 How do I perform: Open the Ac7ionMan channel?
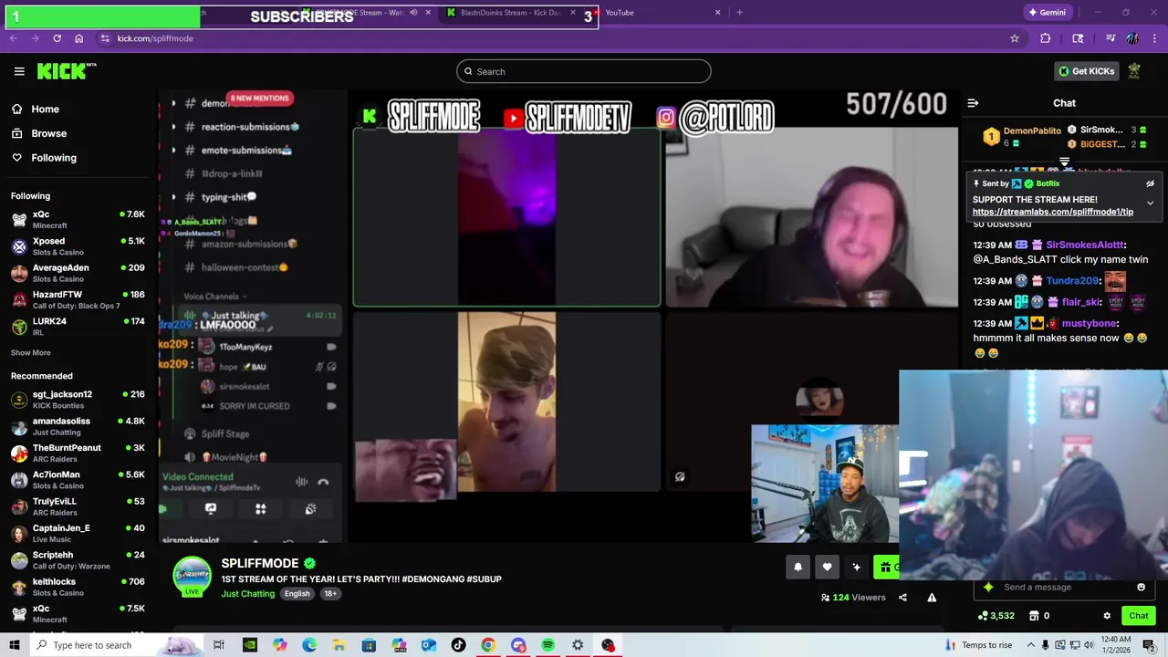(x=78, y=480)
